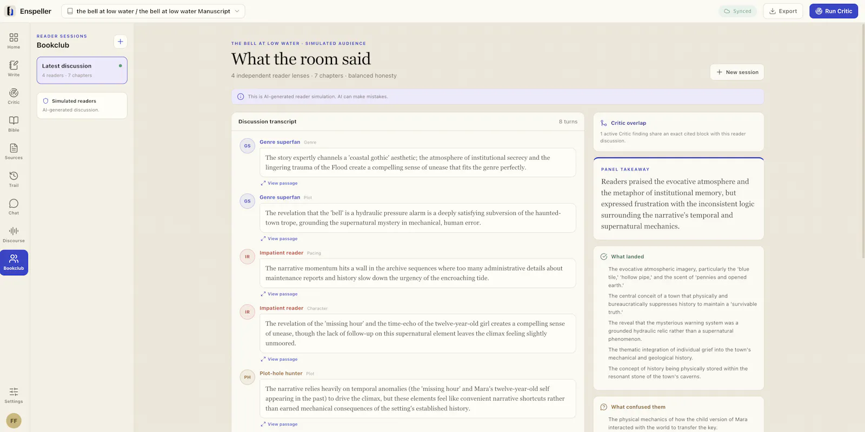Open the Bible sidebar section
This screenshot has width=865, height=432.
click(14, 124)
